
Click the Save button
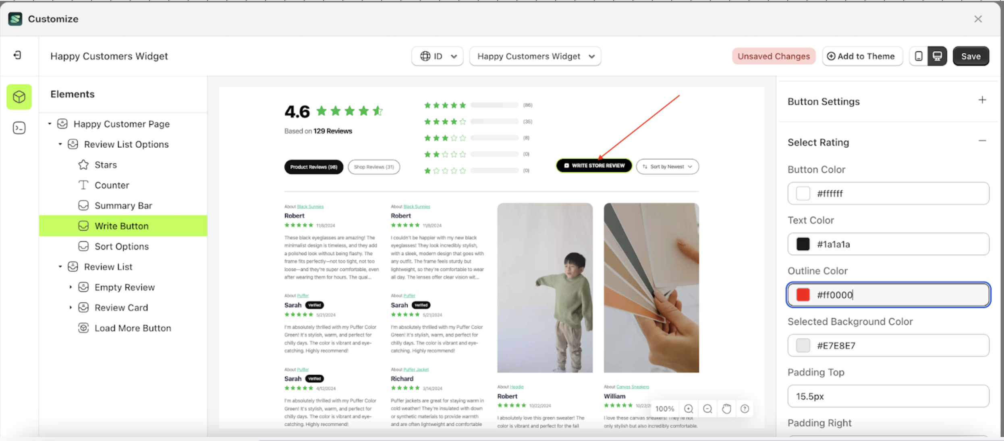click(971, 56)
